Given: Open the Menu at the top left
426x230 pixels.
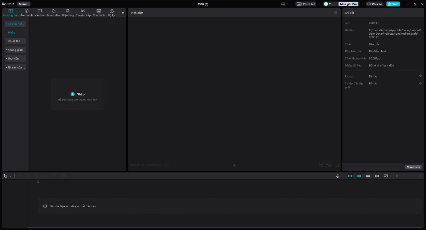Looking at the screenshot, I should [23, 4].
